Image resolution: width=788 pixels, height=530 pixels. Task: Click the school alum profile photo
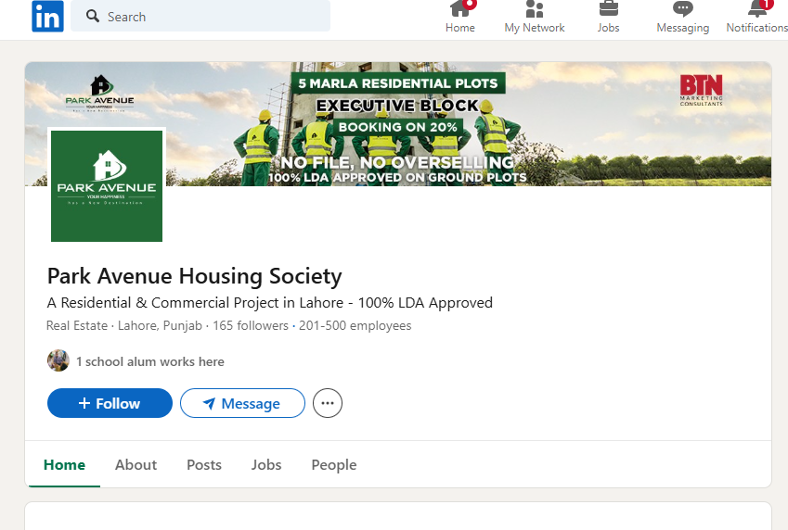click(x=58, y=360)
